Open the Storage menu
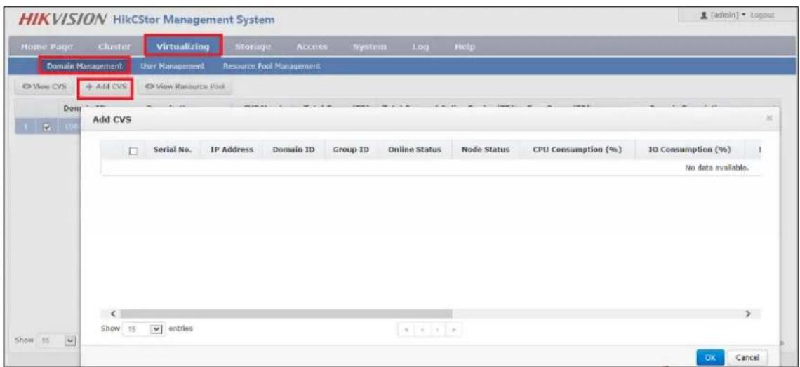This screenshot has width=800, height=367. (x=253, y=47)
